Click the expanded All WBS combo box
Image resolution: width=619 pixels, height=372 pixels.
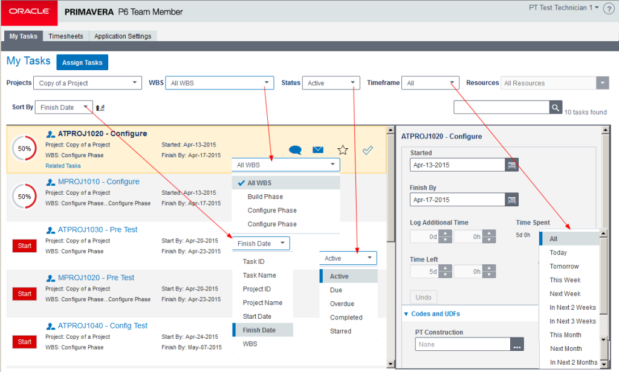coord(286,165)
